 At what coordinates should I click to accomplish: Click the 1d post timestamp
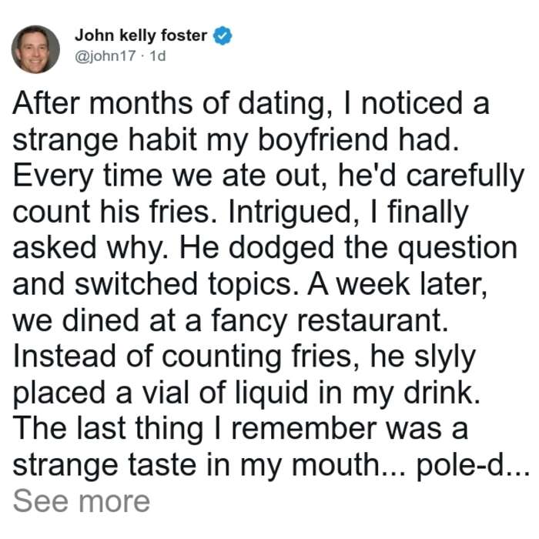pyautogui.click(x=158, y=55)
